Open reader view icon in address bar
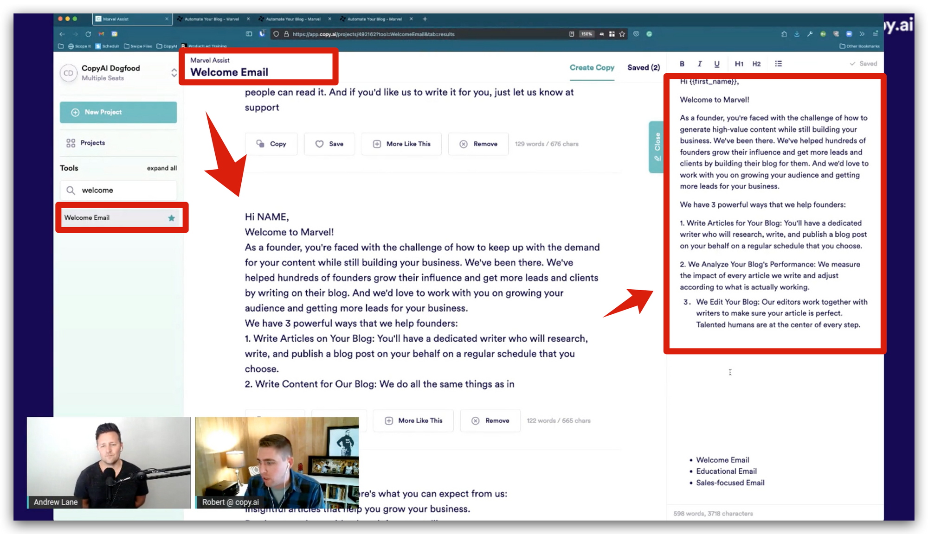928x534 pixels. click(572, 34)
